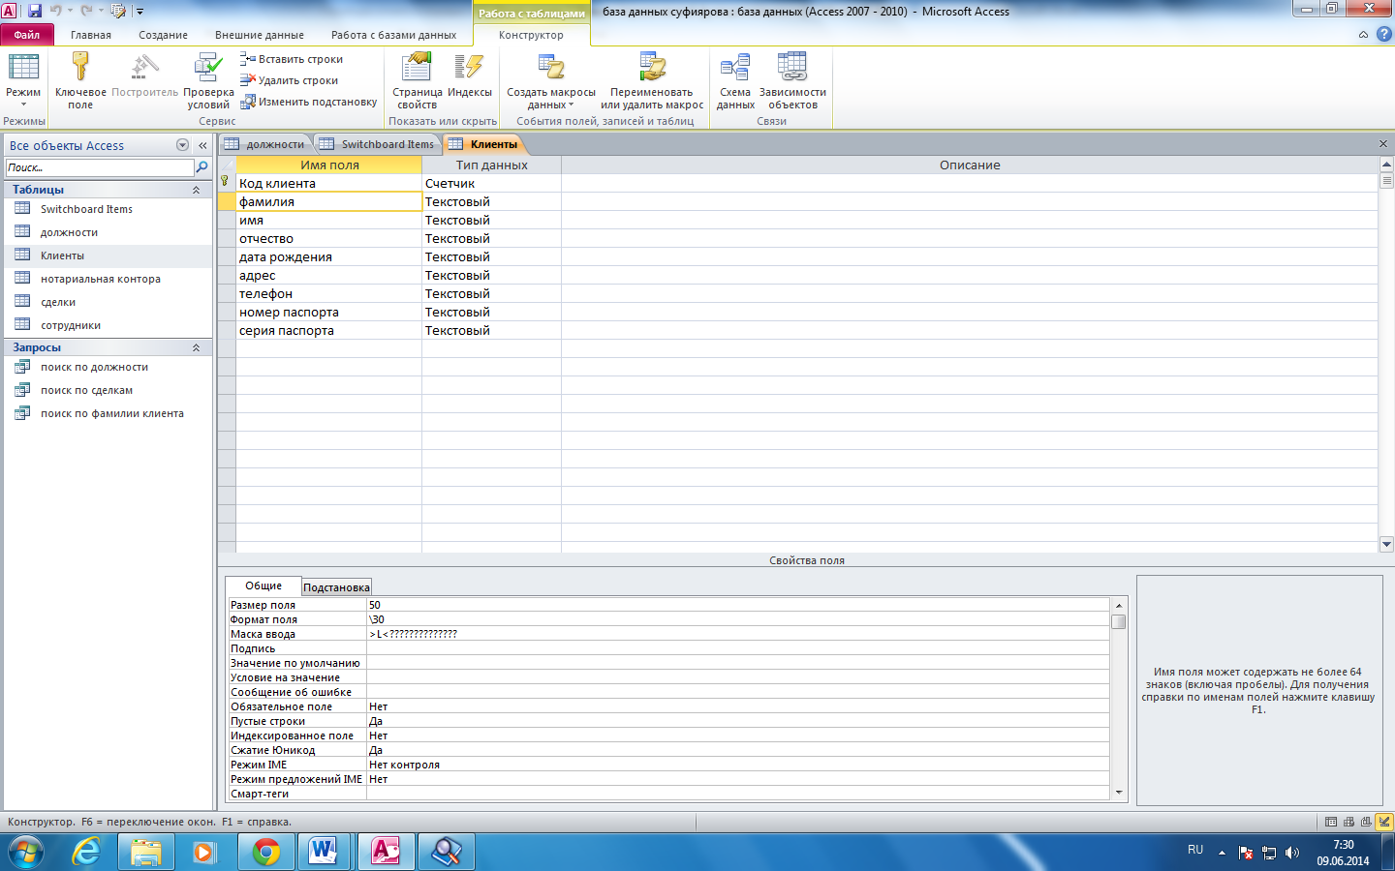Click the серия паспорта field name cell

[x=328, y=330]
